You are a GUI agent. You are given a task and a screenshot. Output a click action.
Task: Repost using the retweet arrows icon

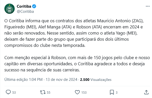(43, 92)
